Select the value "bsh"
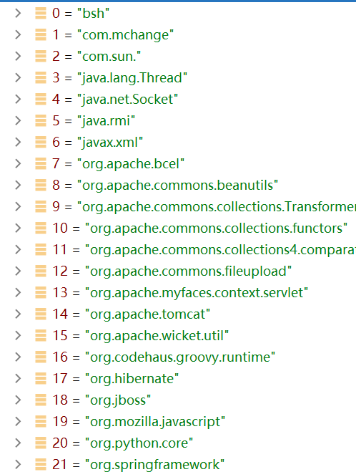Image resolution: width=356 pixels, height=472 pixels. click(93, 13)
